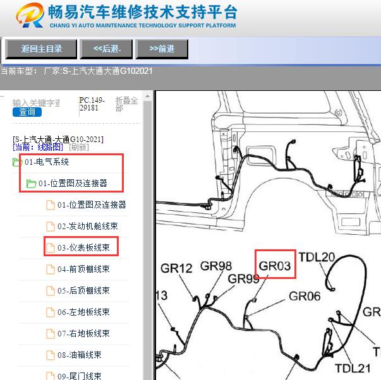Click the page icon beside 09-尾门线束
Viewport: 381px width, 380px height.
(x=51, y=376)
